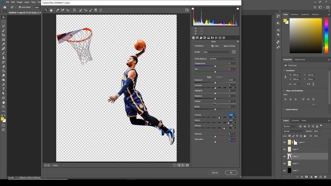
Task: Select the Hand tool in Camera Raw toolbar
Action: (x=51, y=10)
